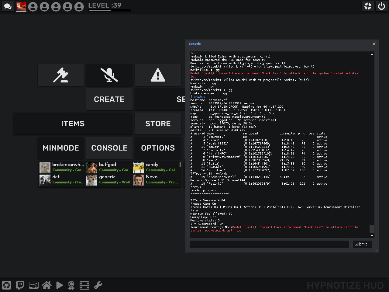
Task: Click the console scroll down arrow
Action: [x=372, y=236]
